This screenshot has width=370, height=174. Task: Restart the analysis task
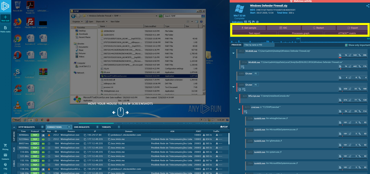(x=318, y=28)
